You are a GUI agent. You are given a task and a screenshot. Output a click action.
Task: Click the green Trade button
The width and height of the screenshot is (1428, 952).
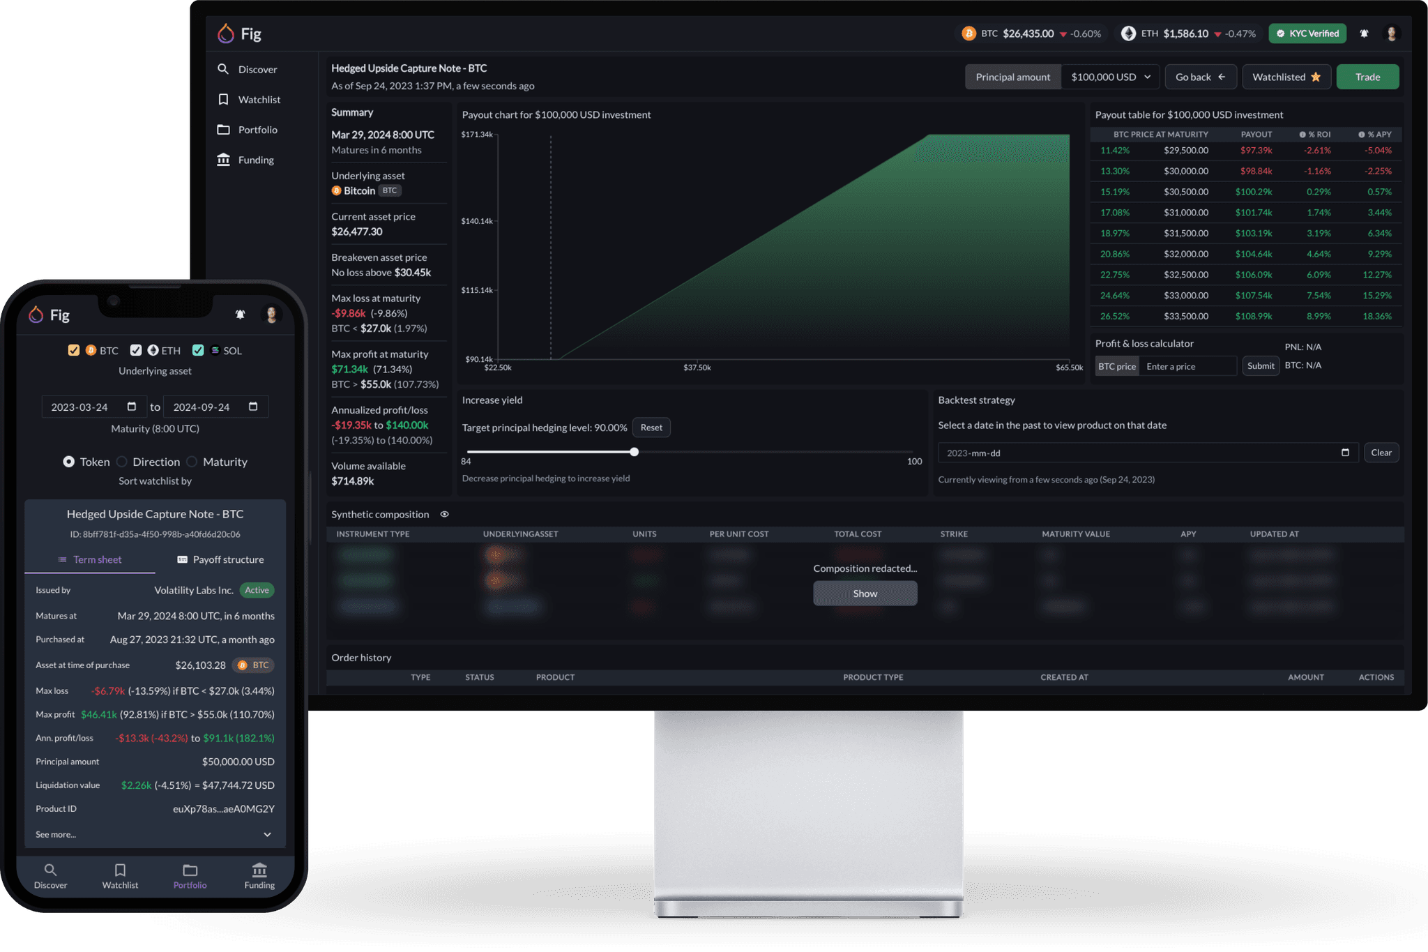click(1367, 77)
